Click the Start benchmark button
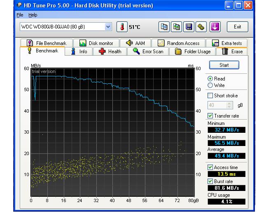This screenshot has width=280, height=212. tap(224, 65)
